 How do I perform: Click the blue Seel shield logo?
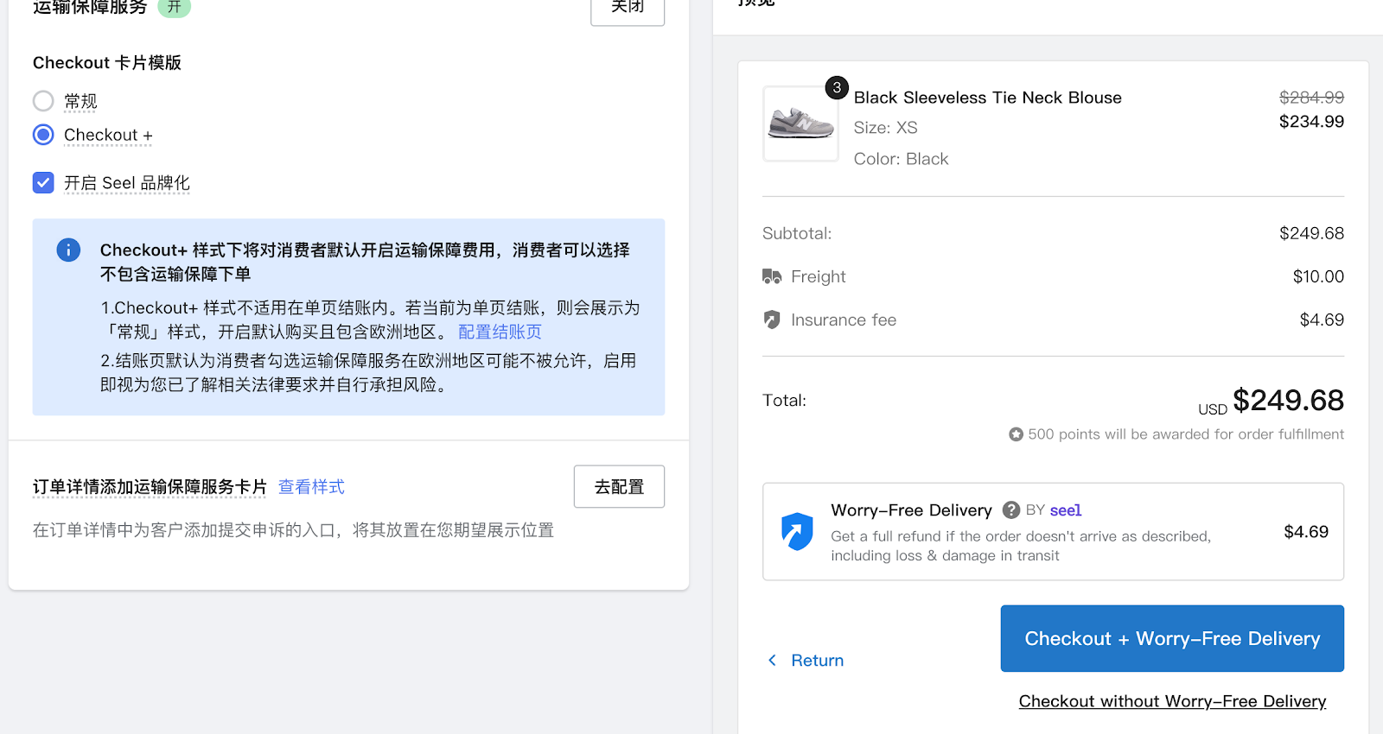pos(797,531)
